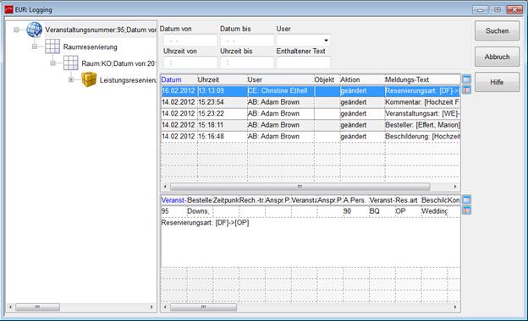Click the Beschilderung: [Hochzeit message cell
This screenshot has width=528, height=321.
(422, 137)
